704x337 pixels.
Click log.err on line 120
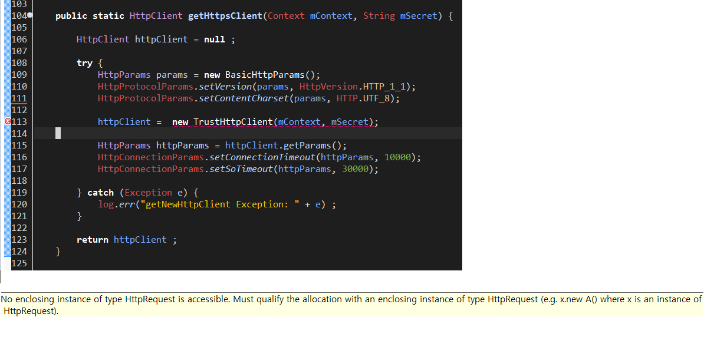pyautogui.click(x=116, y=204)
